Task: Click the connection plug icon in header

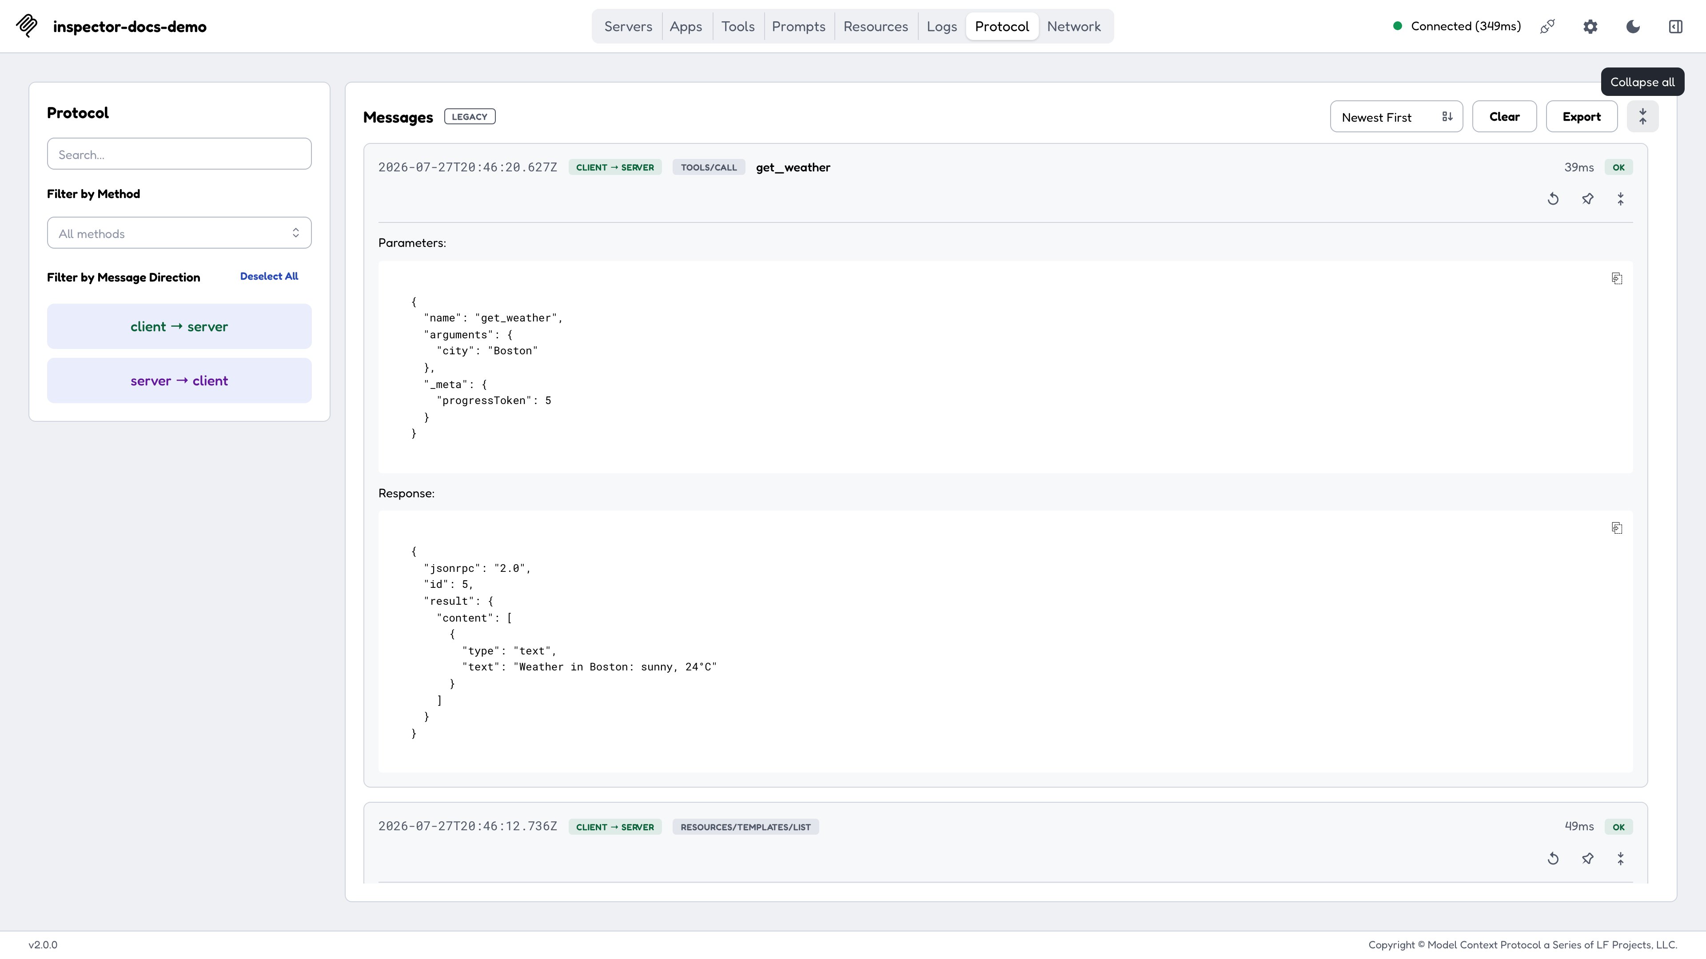Action: coord(1547,27)
